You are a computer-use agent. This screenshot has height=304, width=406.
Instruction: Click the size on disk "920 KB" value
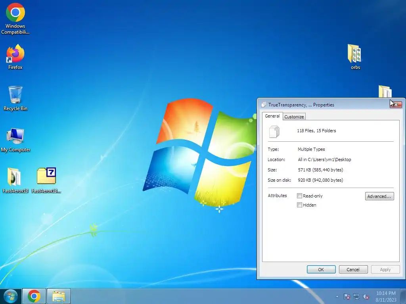320,180
